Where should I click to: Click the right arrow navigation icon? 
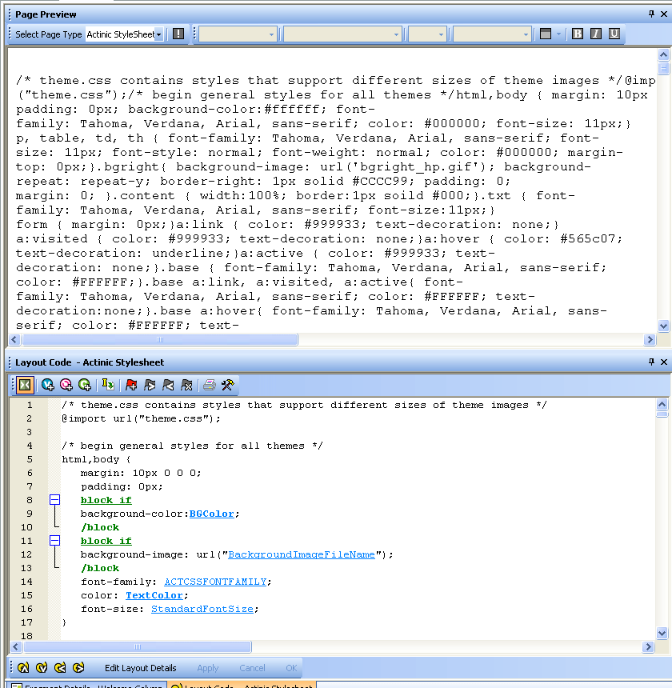(x=78, y=668)
